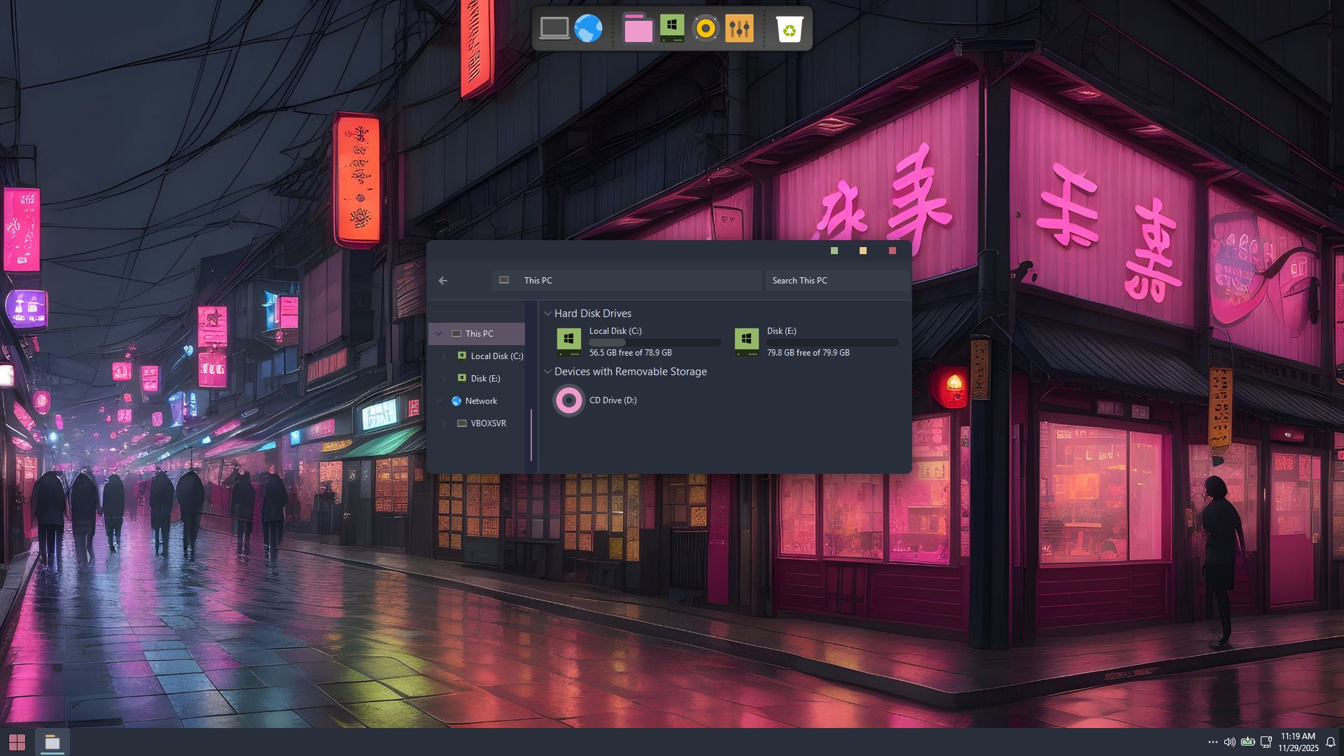This screenshot has height=756, width=1344.
Task: Open the orange mixer sliders dock icon
Action: coord(739,29)
